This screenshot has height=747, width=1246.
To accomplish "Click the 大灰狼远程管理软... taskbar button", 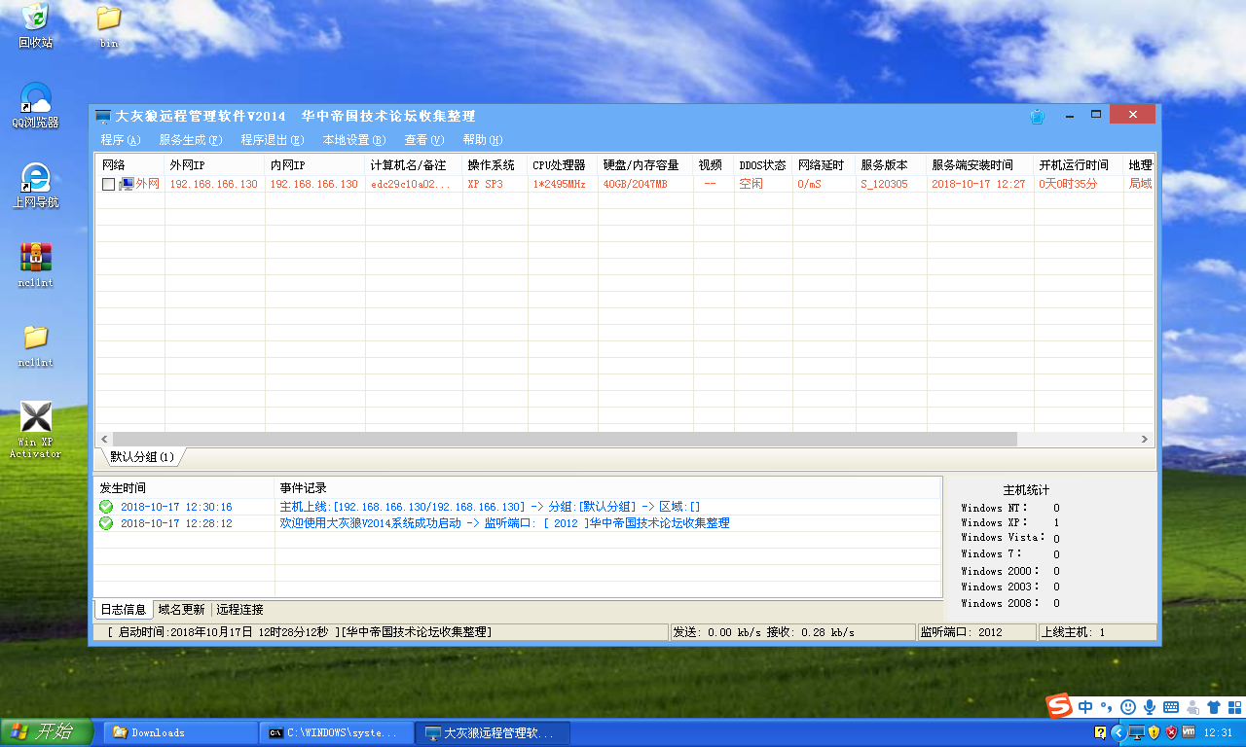I will (x=493, y=732).
